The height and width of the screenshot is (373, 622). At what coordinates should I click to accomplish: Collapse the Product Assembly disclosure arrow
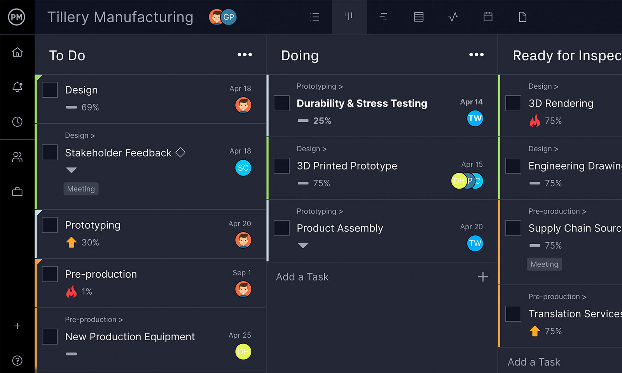coord(303,245)
